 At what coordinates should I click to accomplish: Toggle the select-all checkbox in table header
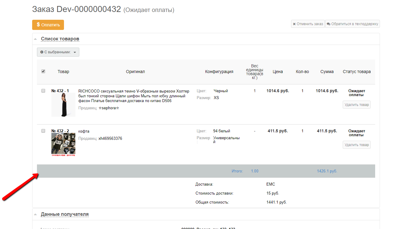click(x=43, y=71)
